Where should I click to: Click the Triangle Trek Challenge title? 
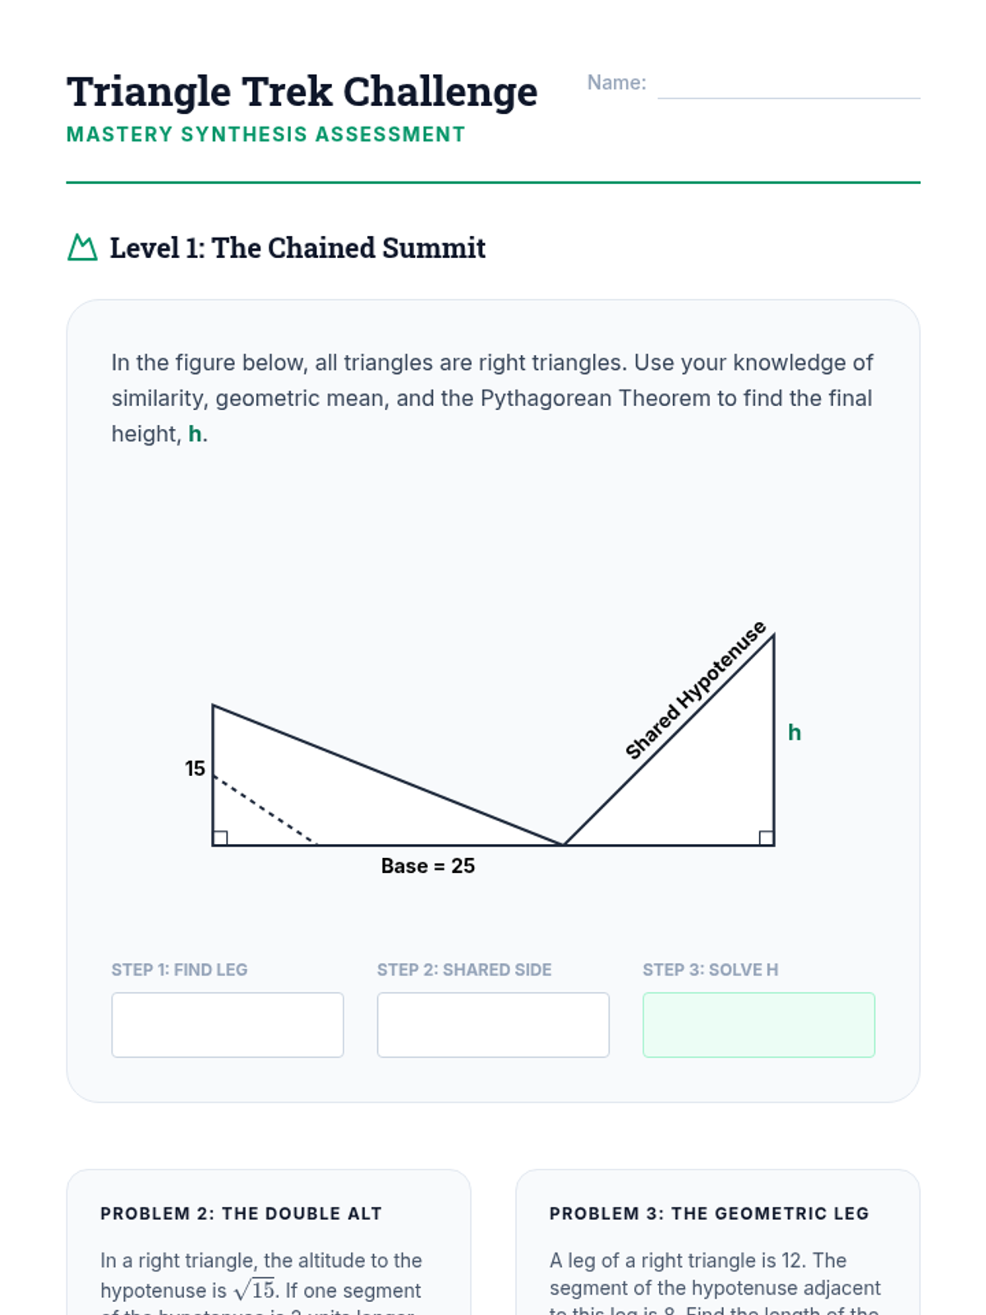click(302, 92)
